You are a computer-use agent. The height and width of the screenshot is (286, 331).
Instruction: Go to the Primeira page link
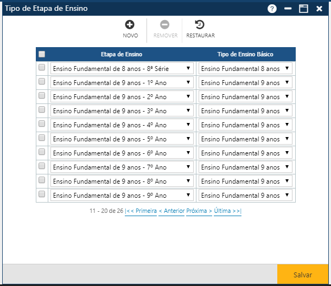click(x=141, y=211)
